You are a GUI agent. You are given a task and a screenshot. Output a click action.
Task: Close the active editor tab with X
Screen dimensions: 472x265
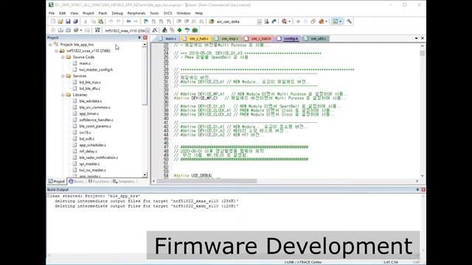pyautogui.click(x=423, y=38)
